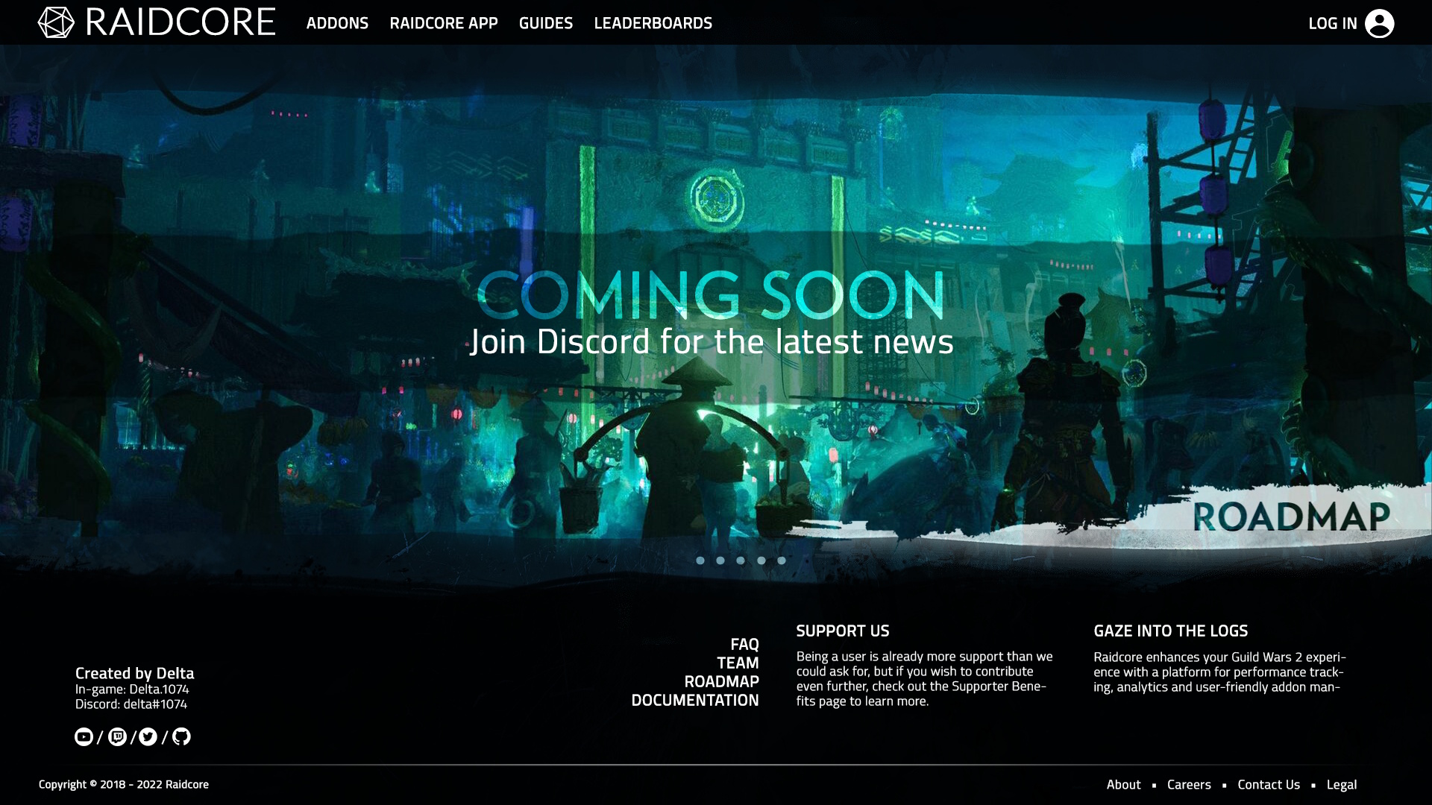This screenshot has width=1432, height=805.
Task: Open the Contact Us footer link
Action: point(1268,784)
